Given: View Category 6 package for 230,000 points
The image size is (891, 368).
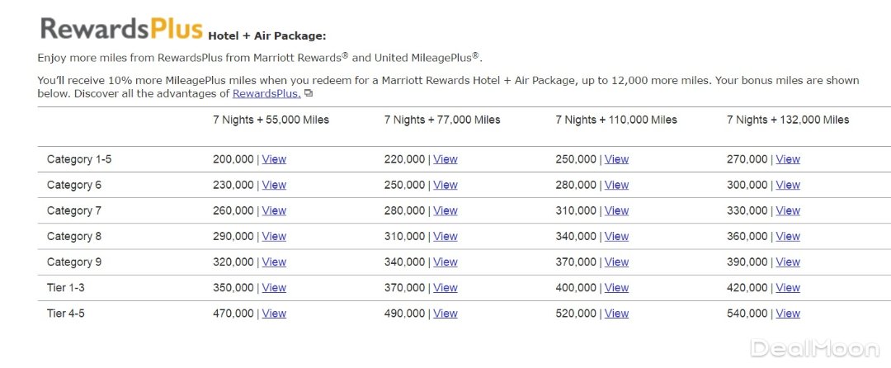Looking at the screenshot, I should 274,185.
